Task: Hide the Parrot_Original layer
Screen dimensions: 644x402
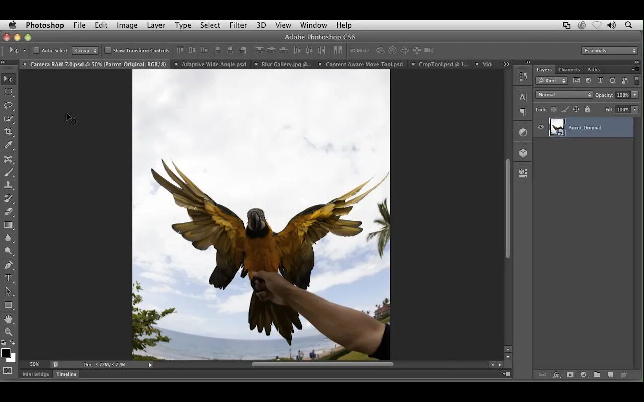Action: (x=541, y=127)
